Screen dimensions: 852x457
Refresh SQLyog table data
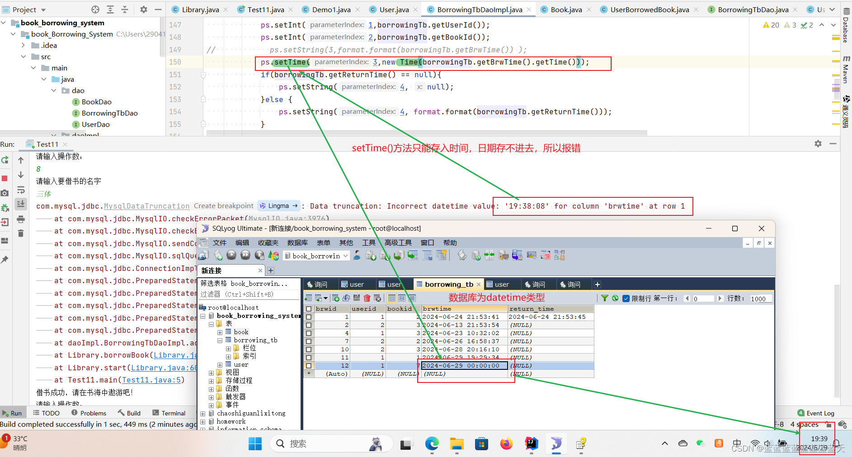(x=615, y=298)
